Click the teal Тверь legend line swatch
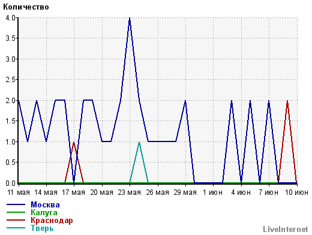The height and width of the screenshot is (235, 312). point(16,228)
